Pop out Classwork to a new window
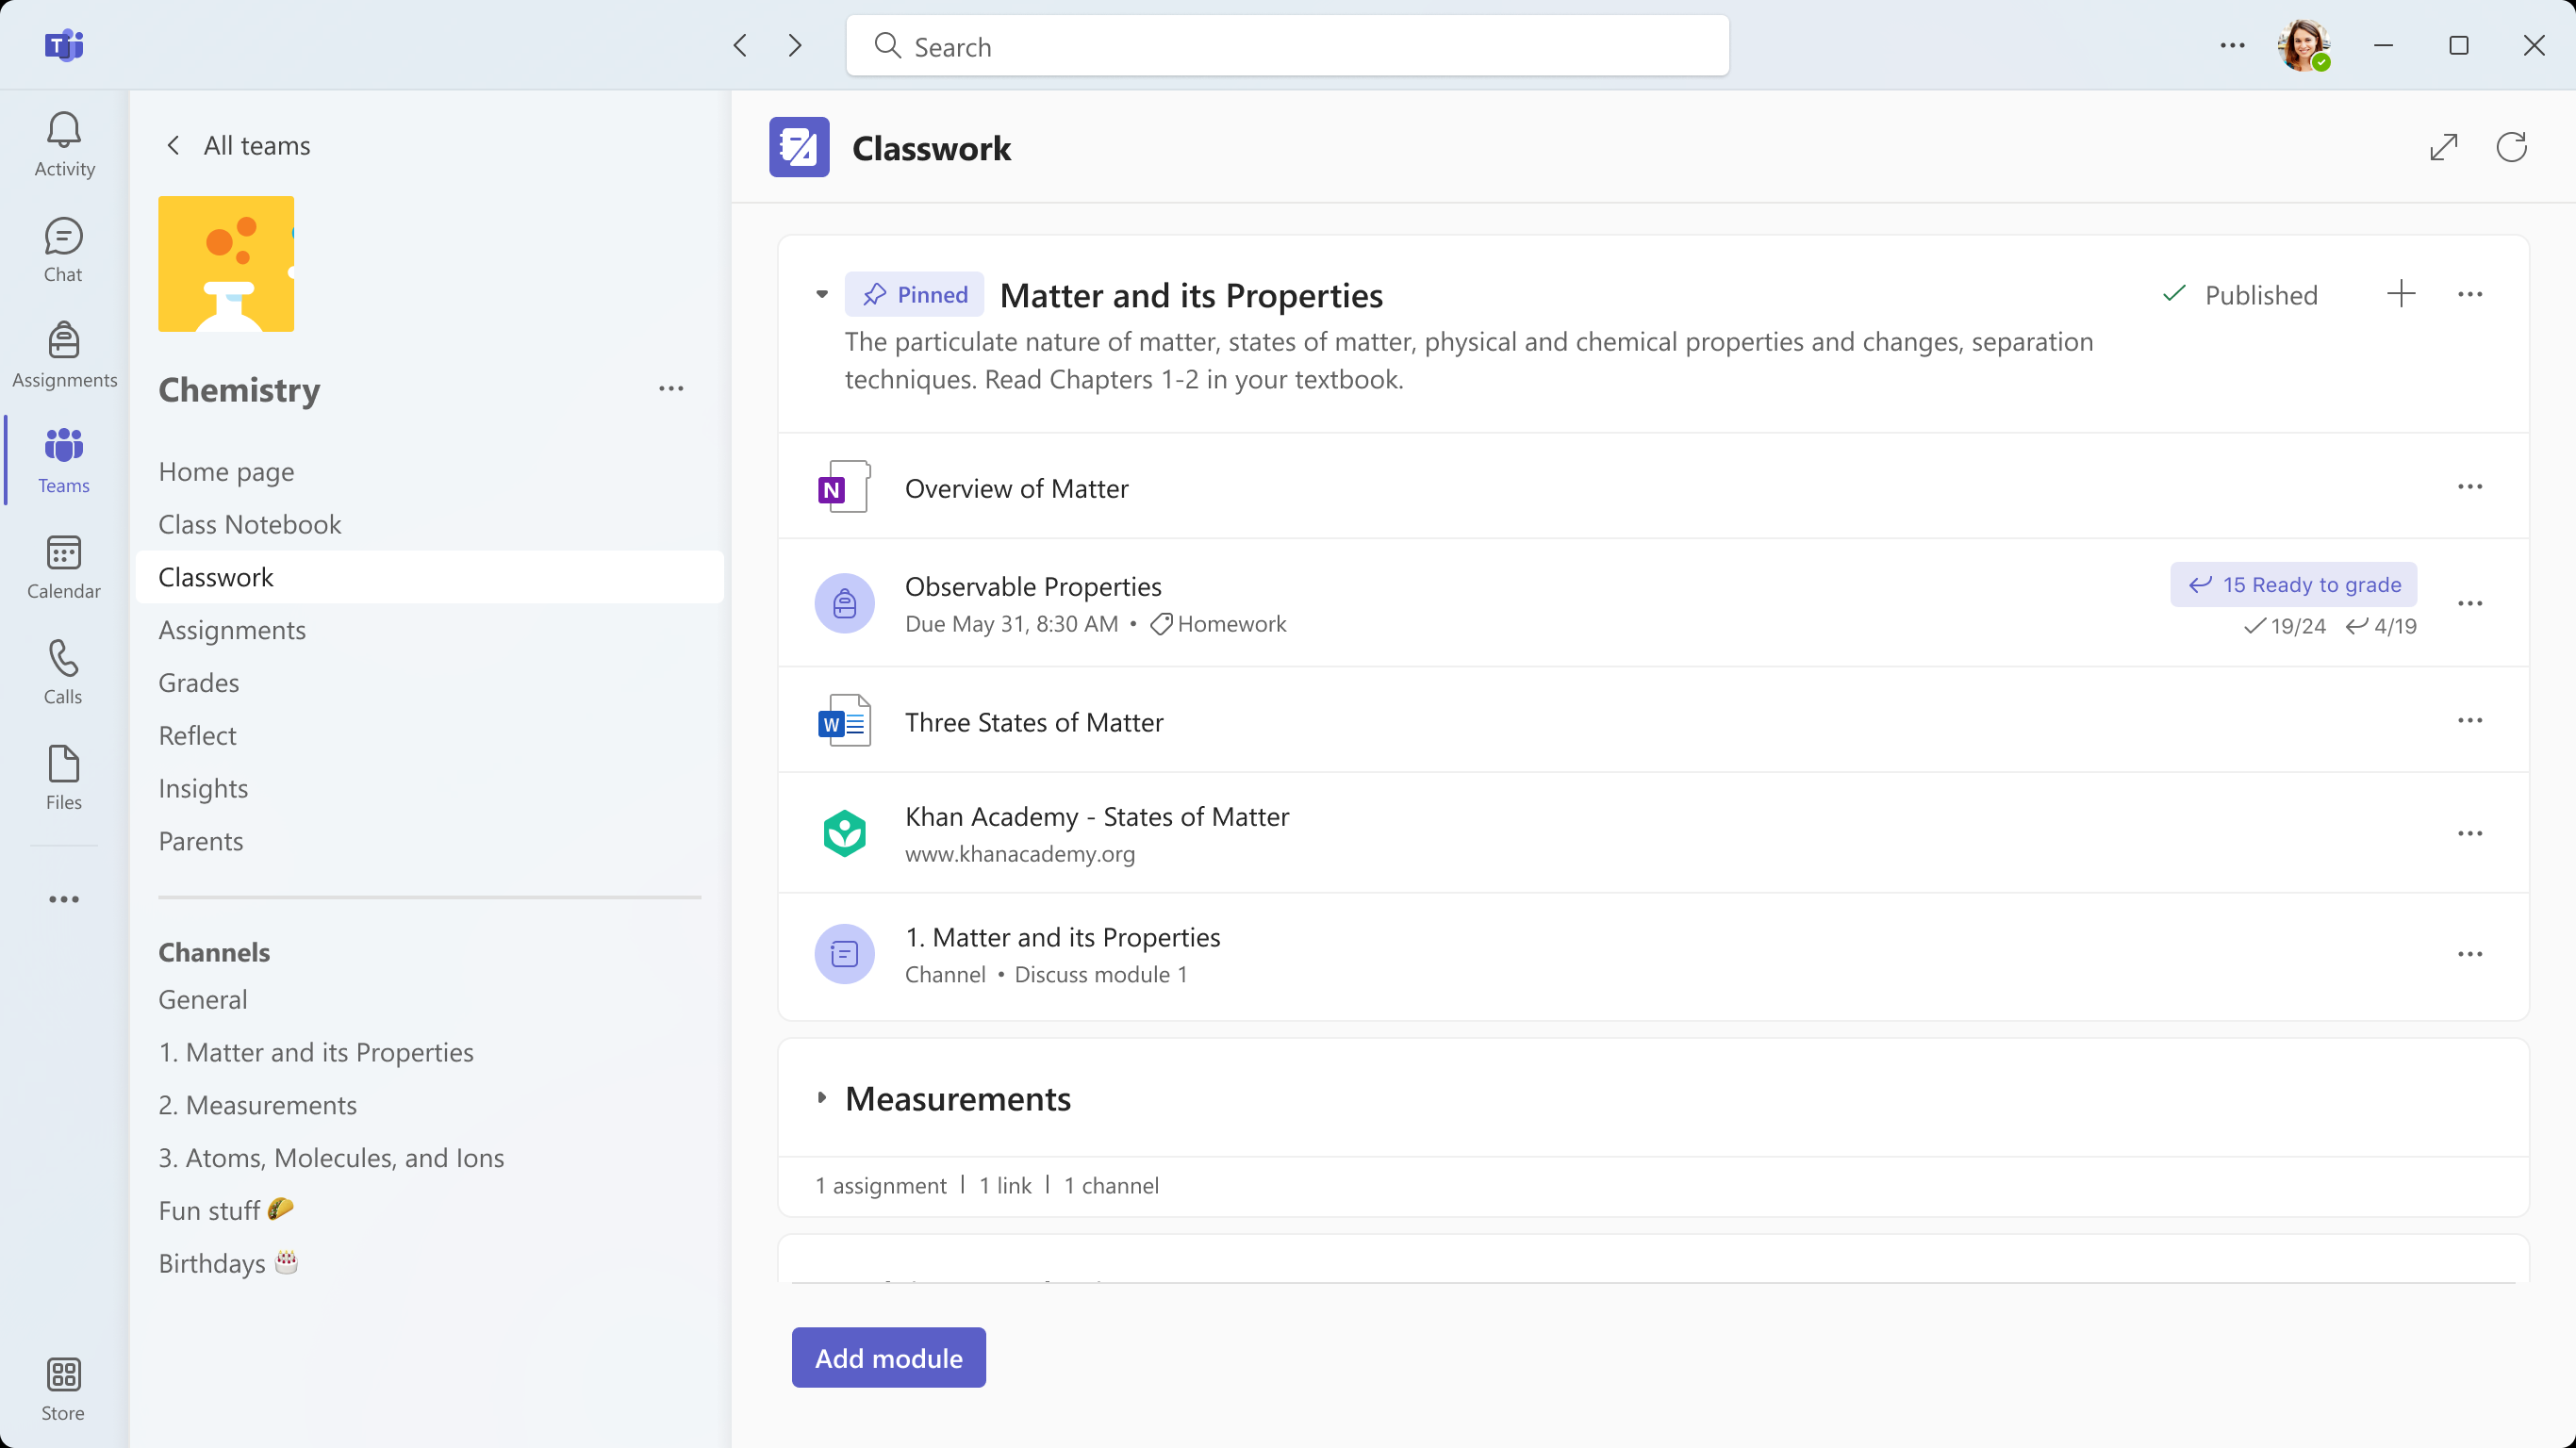Viewport: 2576px width, 1448px height. pos(2443,146)
